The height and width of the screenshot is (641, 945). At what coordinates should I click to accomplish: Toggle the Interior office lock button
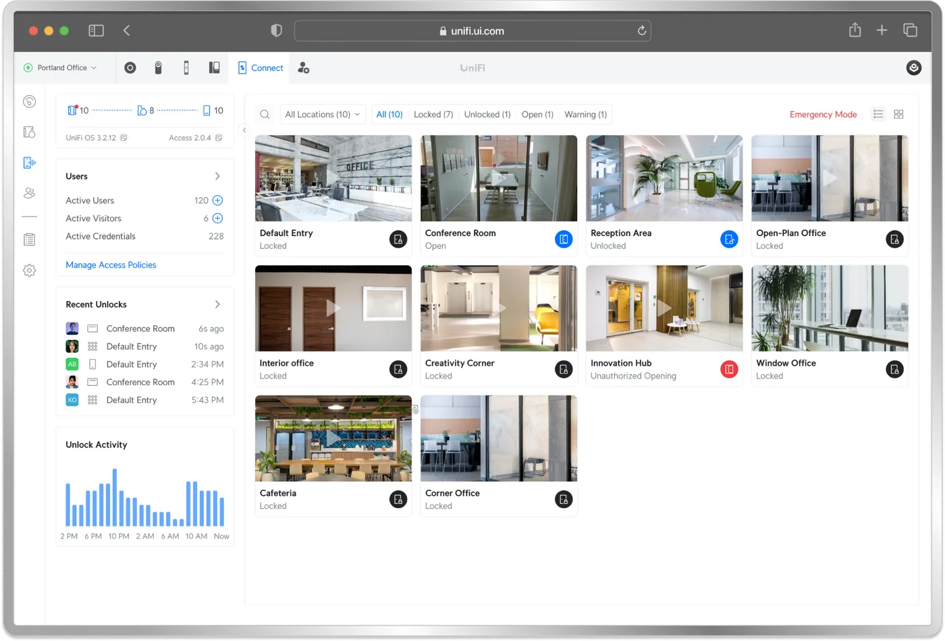(398, 369)
